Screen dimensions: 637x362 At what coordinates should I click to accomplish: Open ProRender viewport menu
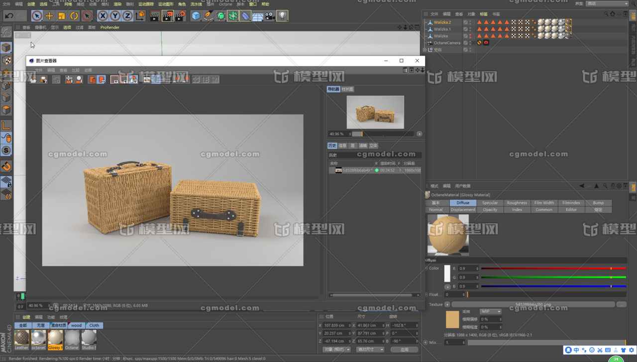pyautogui.click(x=110, y=27)
